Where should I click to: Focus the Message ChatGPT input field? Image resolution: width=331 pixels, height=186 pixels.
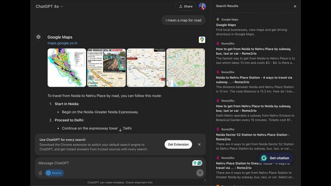[114, 163]
